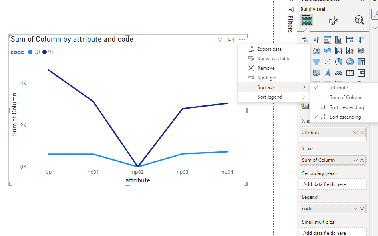Select the stacked bar chart visual
Viewport: 378px width, 236px height.
[305, 40]
